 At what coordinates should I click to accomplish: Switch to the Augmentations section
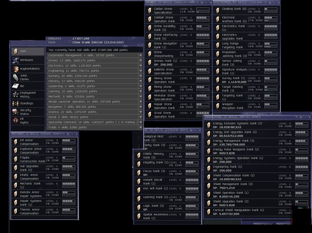click(28, 69)
